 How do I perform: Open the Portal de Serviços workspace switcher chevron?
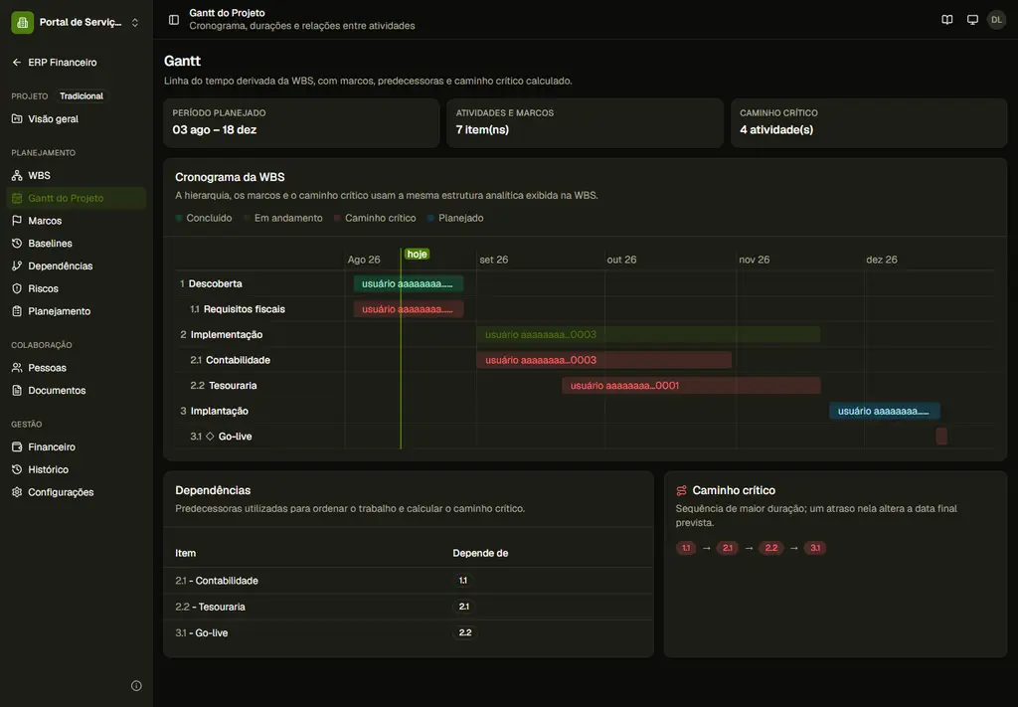tap(135, 22)
